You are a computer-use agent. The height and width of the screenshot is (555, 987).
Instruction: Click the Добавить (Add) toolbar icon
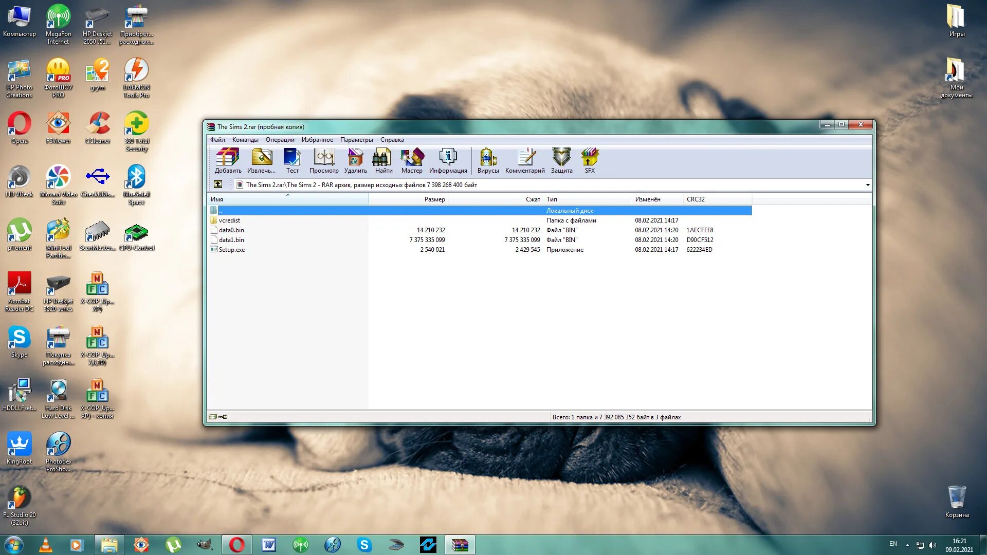click(x=228, y=160)
